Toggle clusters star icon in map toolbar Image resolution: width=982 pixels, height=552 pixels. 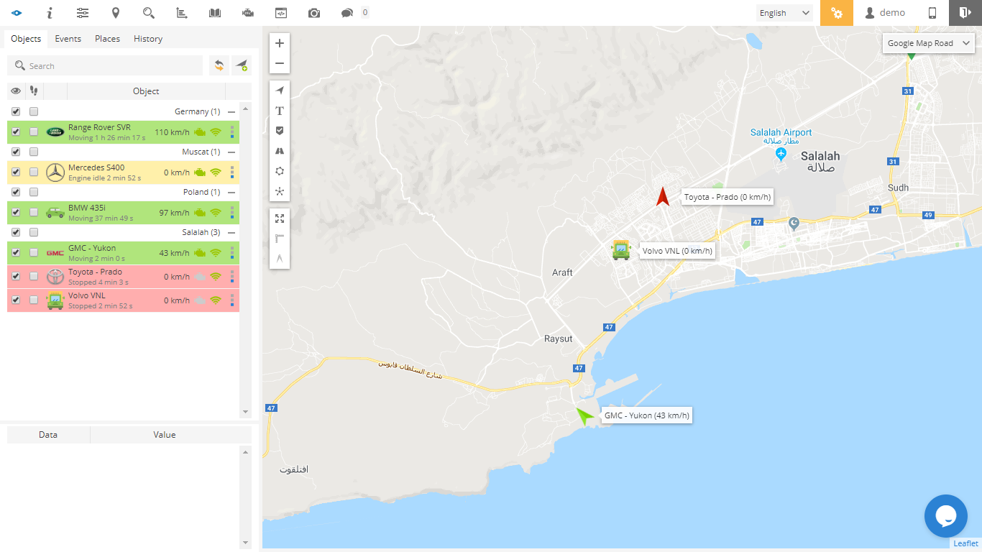pyautogui.click(x=280, y=191)
